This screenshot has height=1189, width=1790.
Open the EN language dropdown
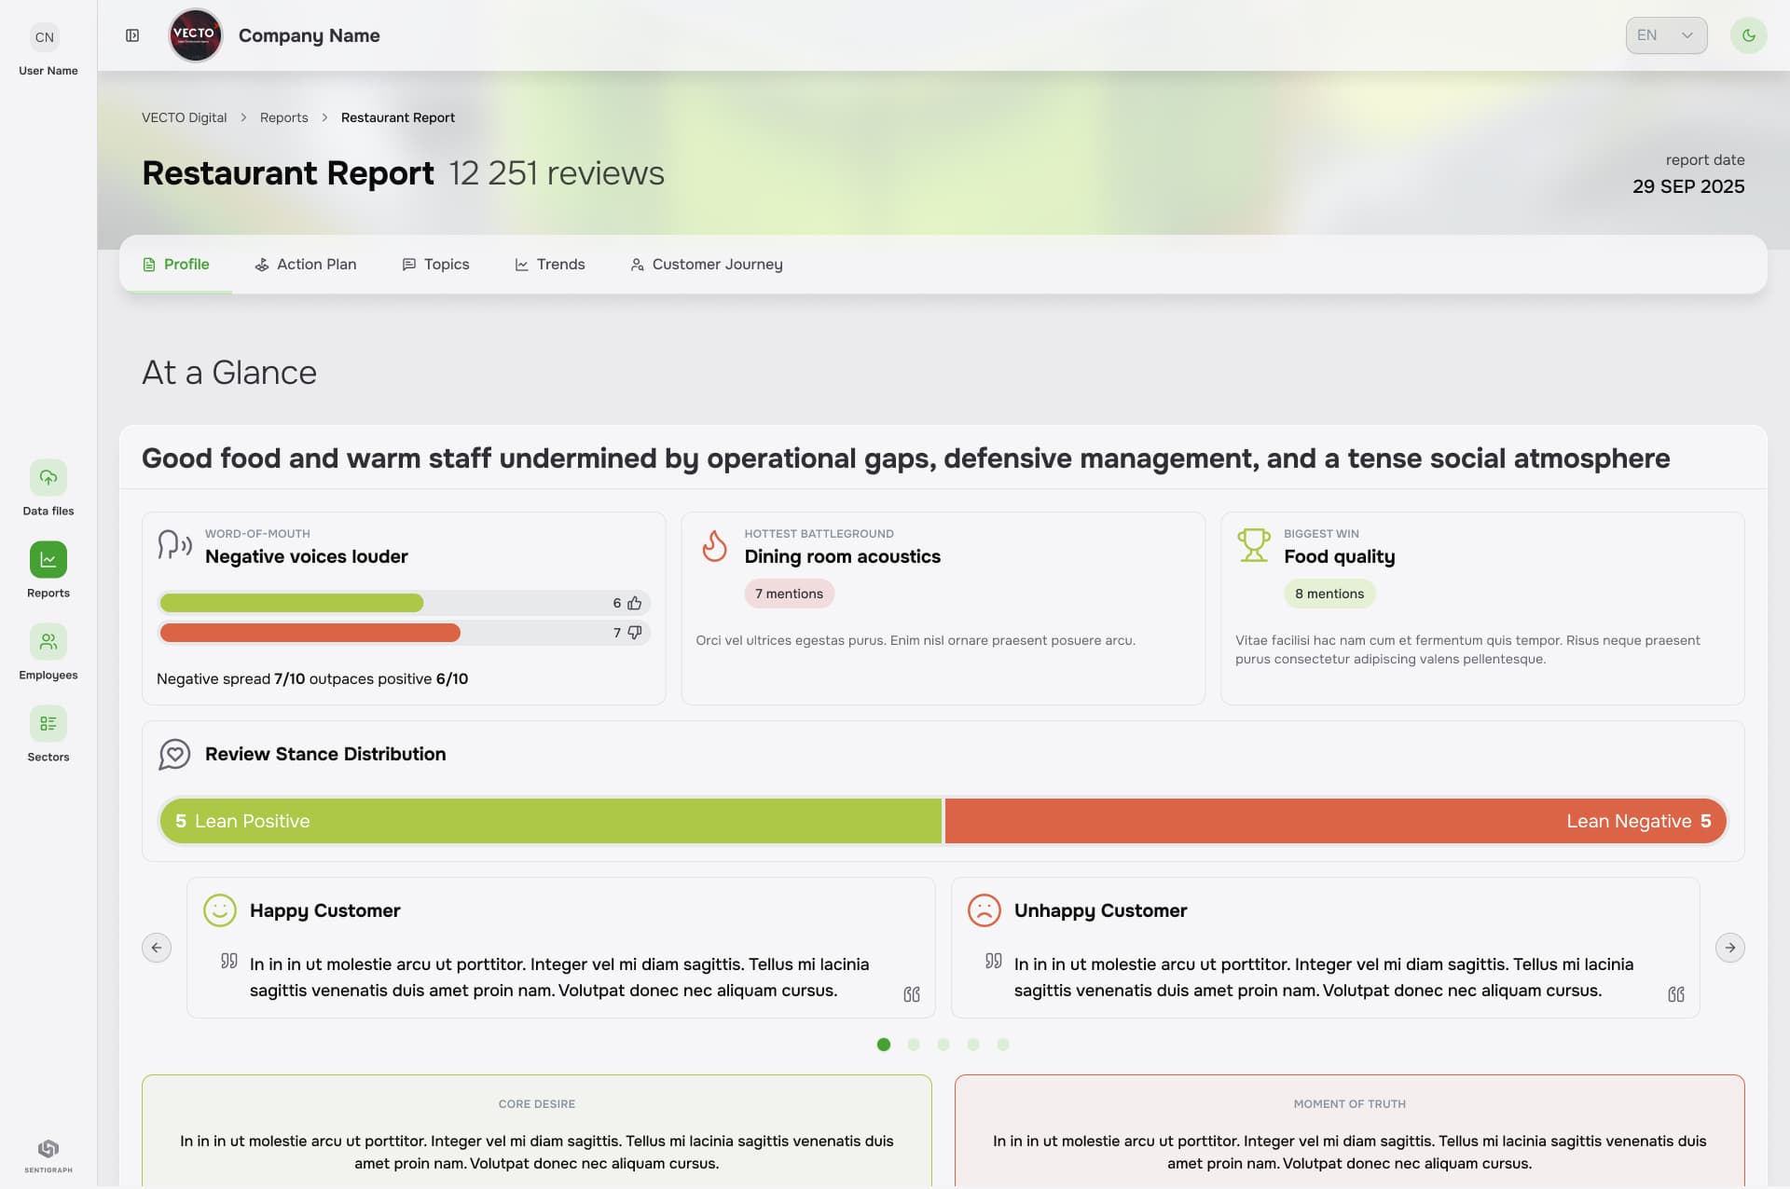[1666, 35]
